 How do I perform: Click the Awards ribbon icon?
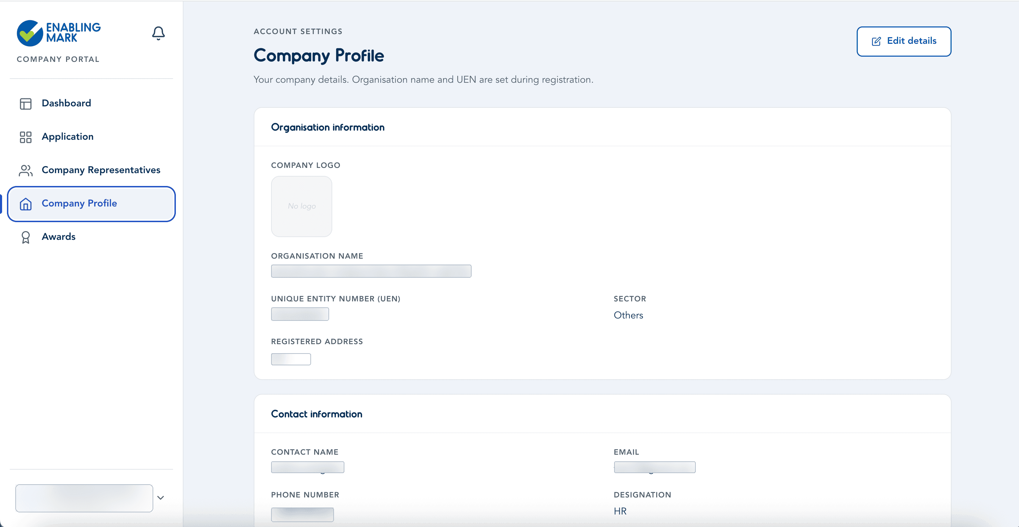coord(26,237)
